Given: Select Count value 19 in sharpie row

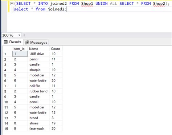Looking at the screenshot, I should pyautogui.click(x=56, y=70).
